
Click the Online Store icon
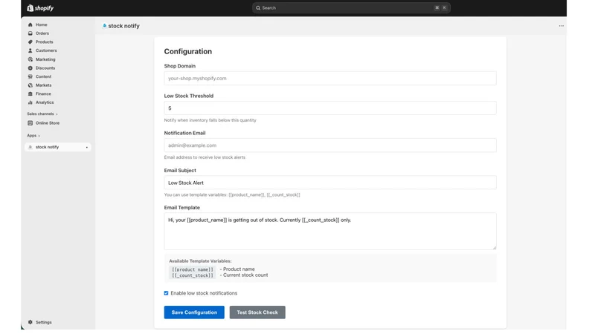[30, 123]
